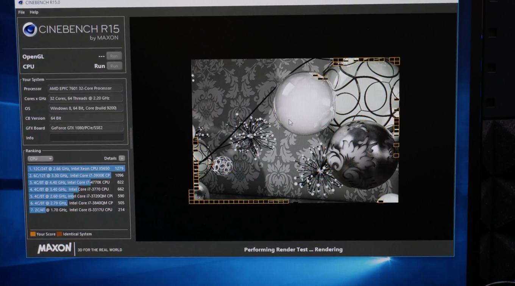
Task: Select the Intel Core i7-3770 ranking row
Action: click(76, 189)
